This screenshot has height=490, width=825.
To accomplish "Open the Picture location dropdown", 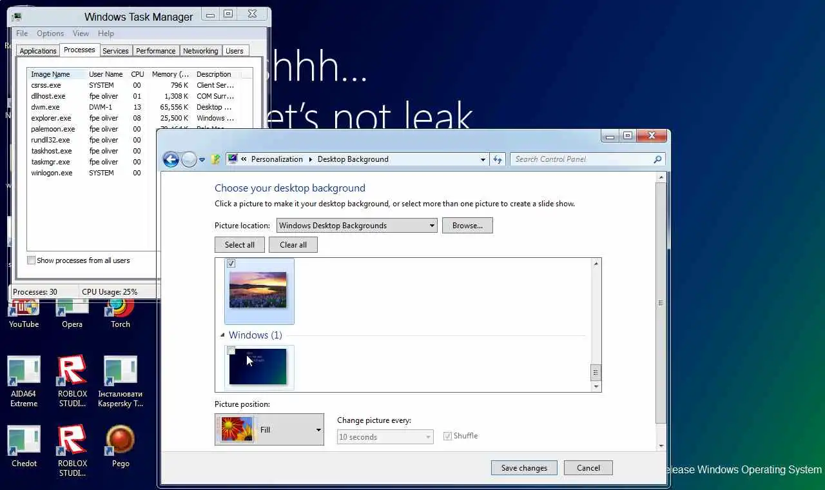I will (x=357, y=226).
